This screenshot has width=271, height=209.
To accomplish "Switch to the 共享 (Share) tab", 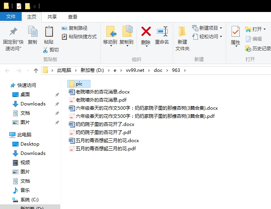I will pyautogui.click(x=52, y=17).
